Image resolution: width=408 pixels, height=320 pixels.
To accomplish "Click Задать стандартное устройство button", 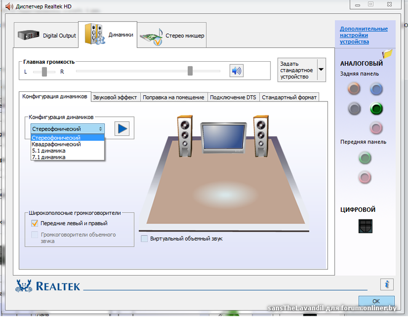I will coord(297,70).
